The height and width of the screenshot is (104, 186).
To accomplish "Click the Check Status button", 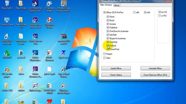I will (x=116, y=75).
